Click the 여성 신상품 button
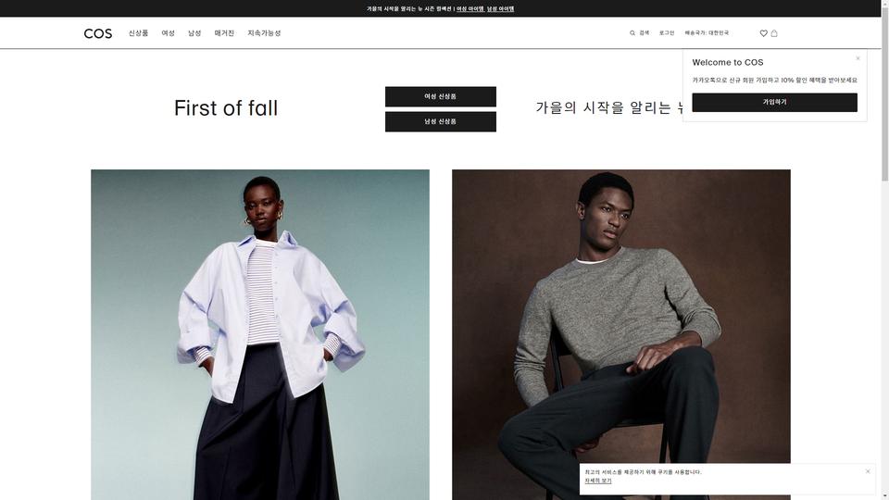Viewport: 889px width, 500px height. 441,96
